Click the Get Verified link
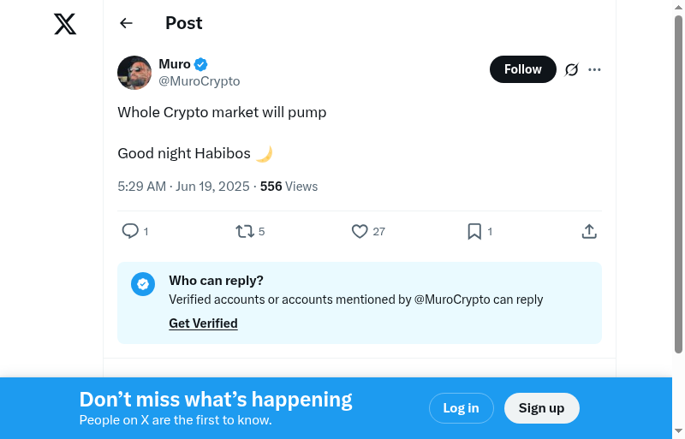685x439 pixels. [203, 323]
